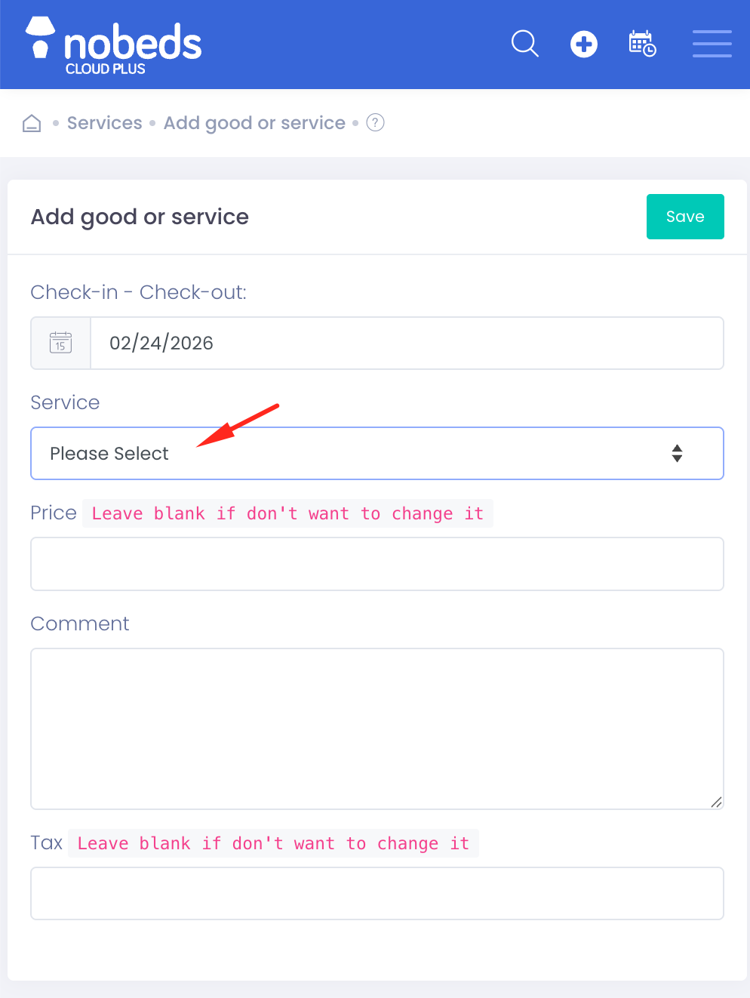Click the calendar icon beside the date
This screenshot has width=750, height=998.
point(60,343)
